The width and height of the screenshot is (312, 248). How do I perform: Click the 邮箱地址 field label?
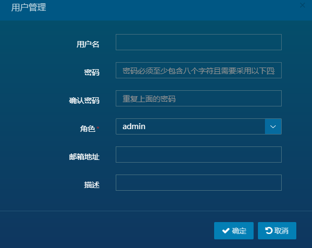84,157
